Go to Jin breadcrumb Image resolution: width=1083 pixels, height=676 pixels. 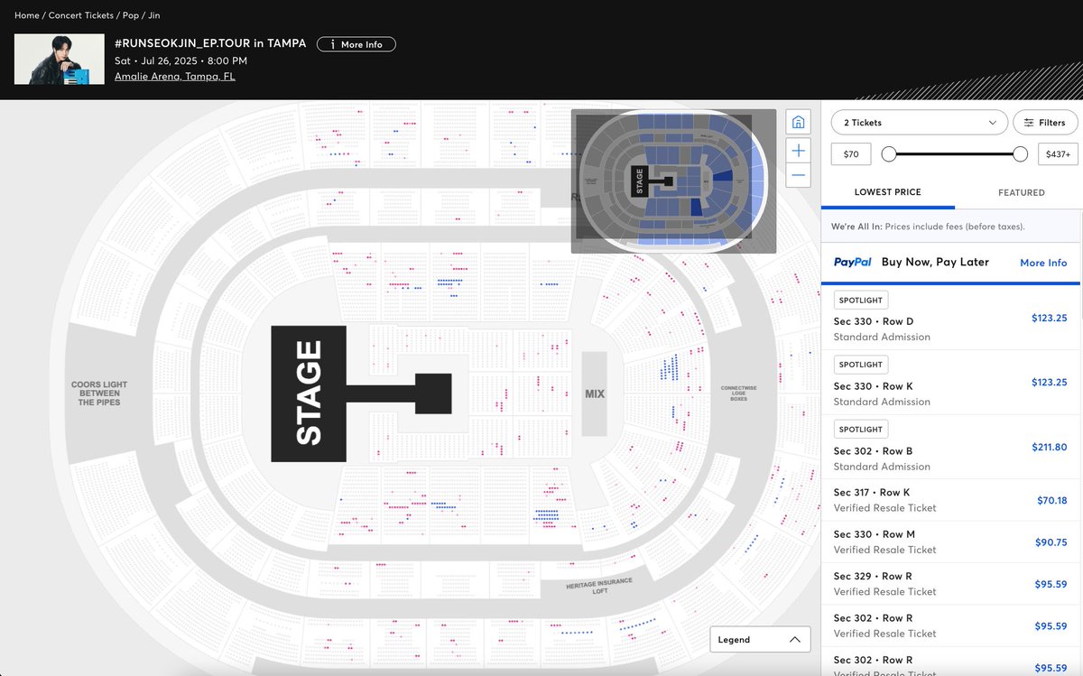[x=153, y=15]
